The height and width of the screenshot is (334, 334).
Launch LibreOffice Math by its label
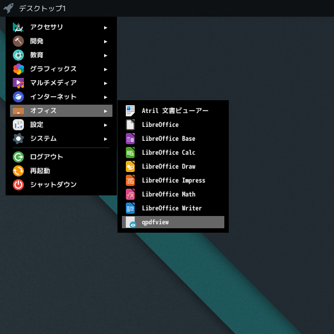(169, 194)
